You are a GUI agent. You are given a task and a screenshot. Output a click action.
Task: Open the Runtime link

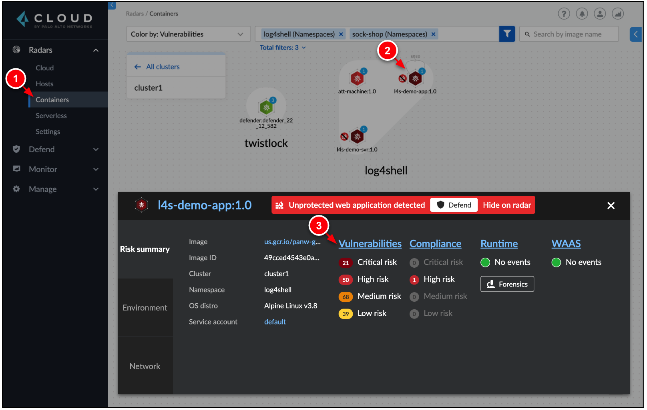499,244
